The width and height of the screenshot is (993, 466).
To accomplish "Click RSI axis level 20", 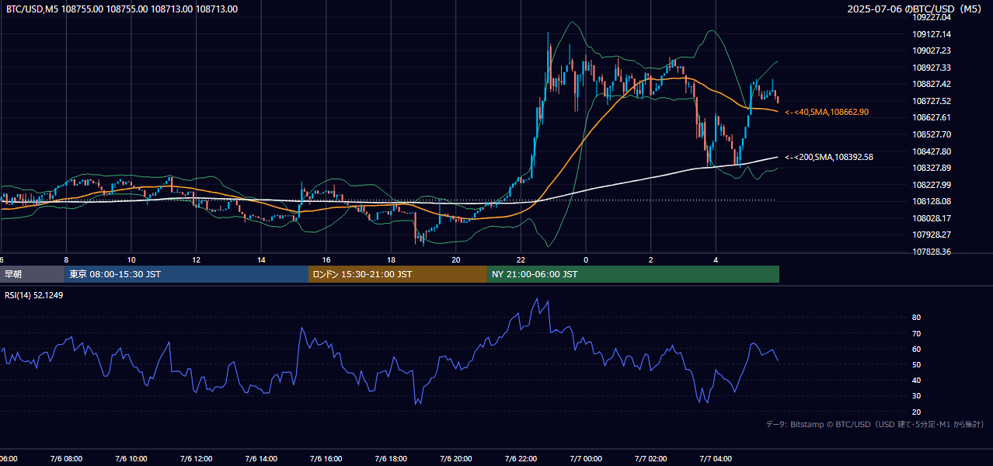I will click(x=917, y=412).
